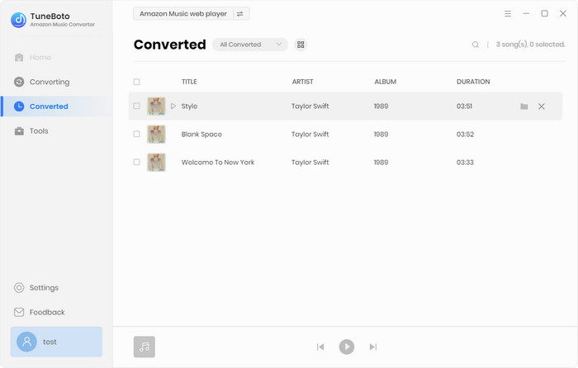Click duration 03:51 cell
578x368 pixels.
464,106
